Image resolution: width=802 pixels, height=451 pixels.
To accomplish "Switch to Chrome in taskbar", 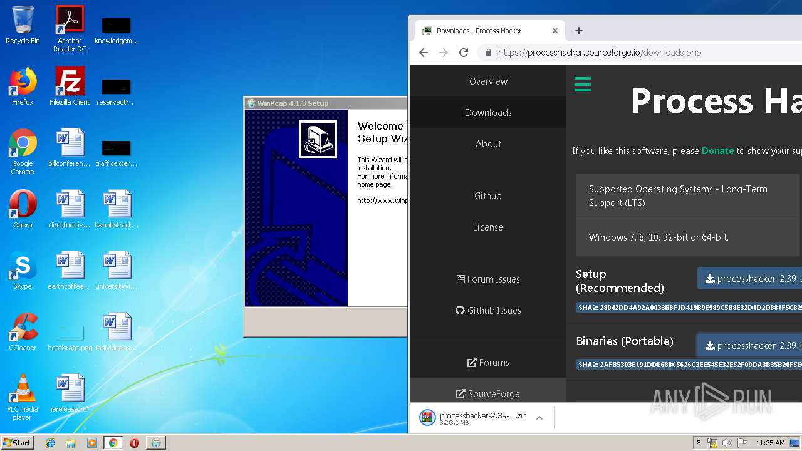I will [113, 443].
